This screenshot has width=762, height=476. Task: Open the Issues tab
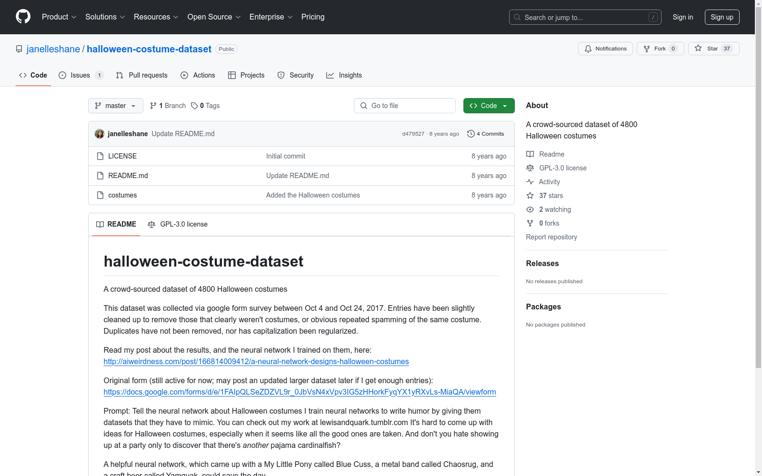point(81,75)
